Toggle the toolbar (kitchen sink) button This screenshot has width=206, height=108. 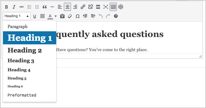[113, 7]
